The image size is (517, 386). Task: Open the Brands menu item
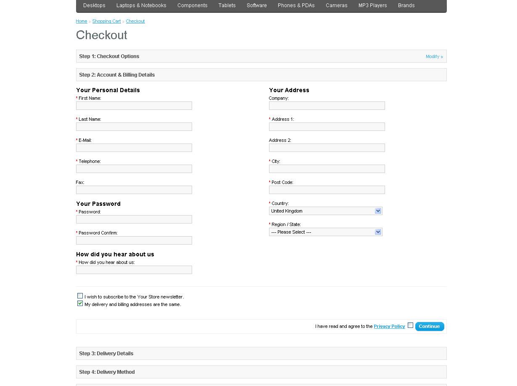point(406,5)
